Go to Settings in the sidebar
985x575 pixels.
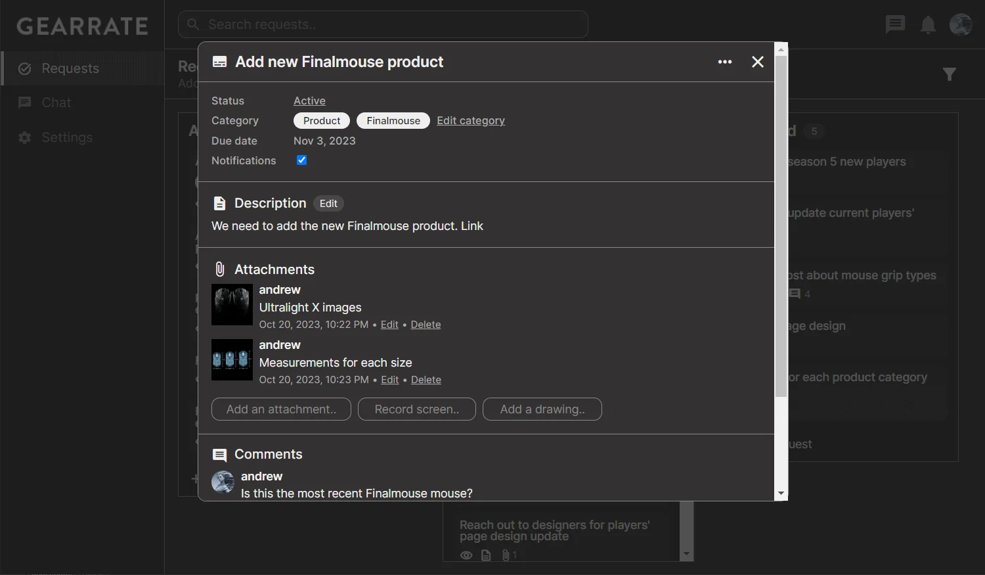[82, 137]
